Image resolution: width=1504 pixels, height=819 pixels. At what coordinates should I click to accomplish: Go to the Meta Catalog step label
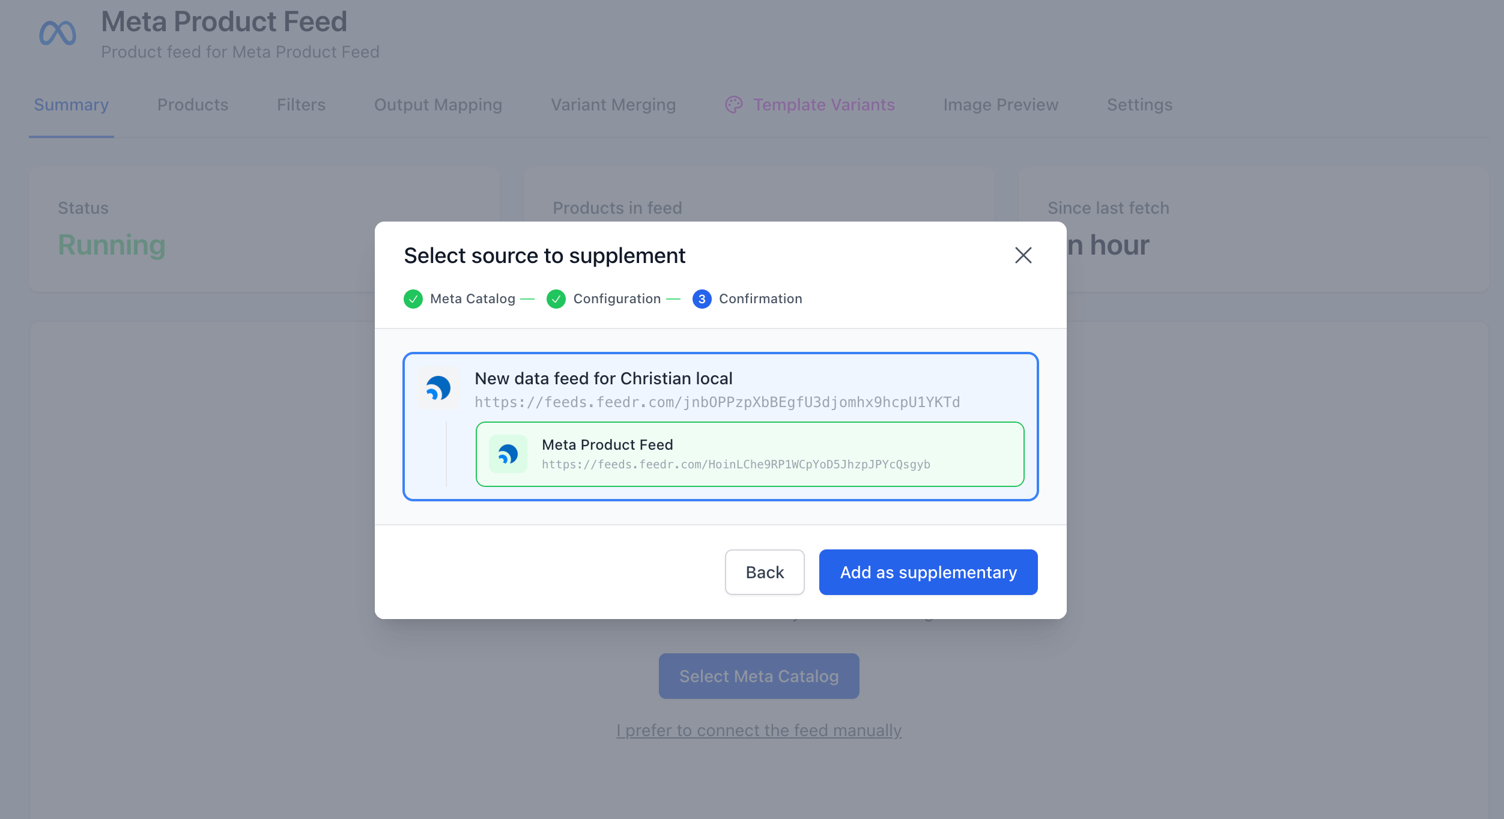coord(473,298)
